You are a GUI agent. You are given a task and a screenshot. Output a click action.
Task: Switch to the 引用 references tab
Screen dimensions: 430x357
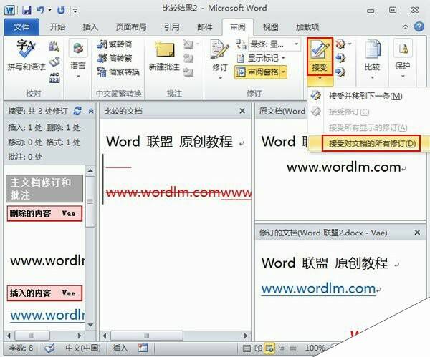point(172,27)
